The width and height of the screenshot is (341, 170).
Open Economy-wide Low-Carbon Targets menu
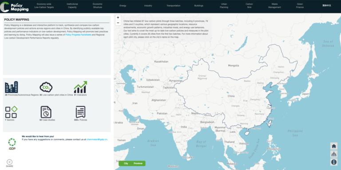click(44, 6)
